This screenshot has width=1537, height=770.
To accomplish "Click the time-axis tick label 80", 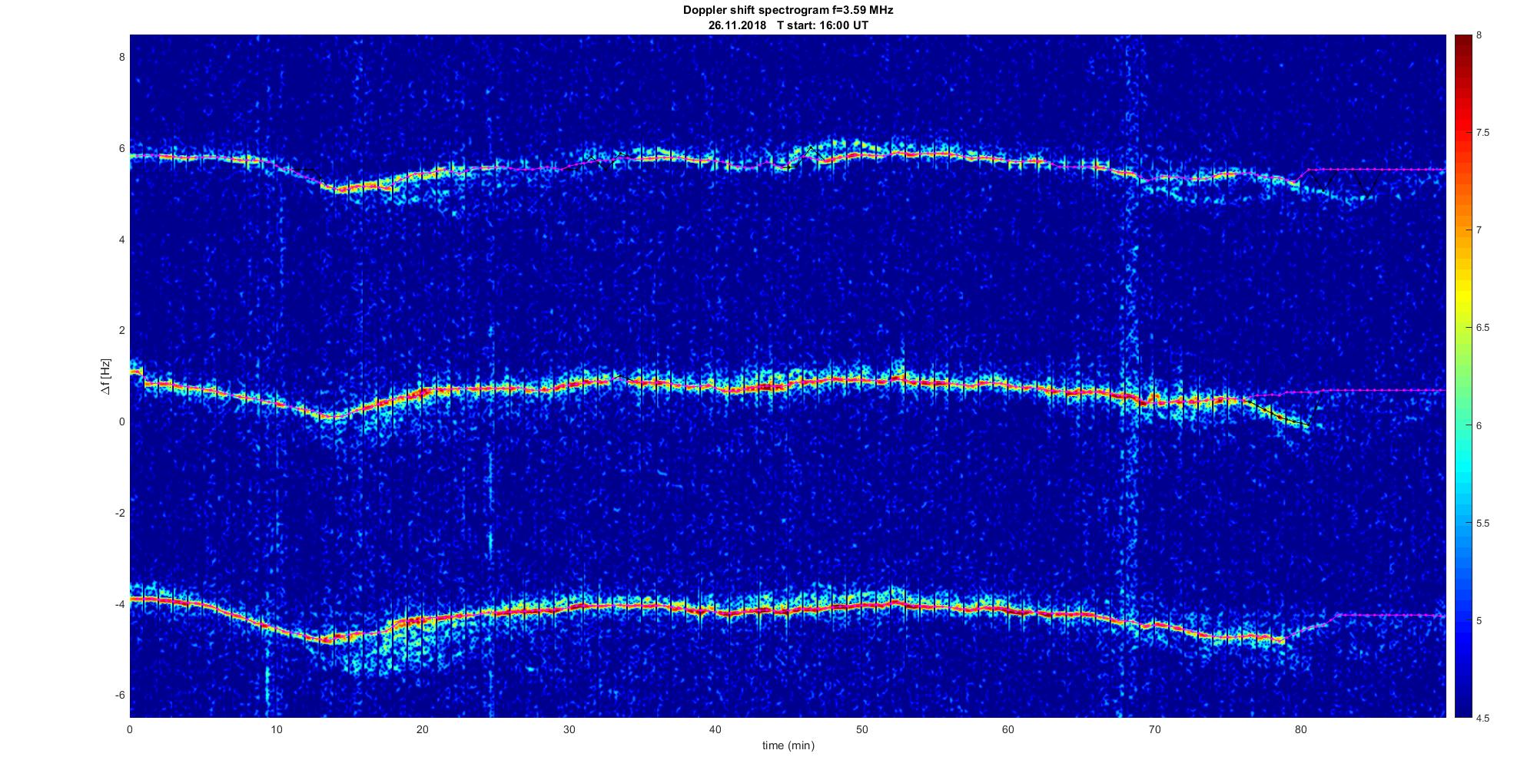I will [1300, 729].
